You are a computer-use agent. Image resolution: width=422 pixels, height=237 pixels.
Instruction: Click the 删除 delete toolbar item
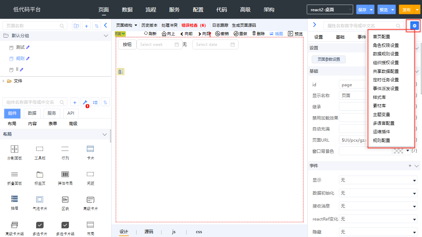258,34
